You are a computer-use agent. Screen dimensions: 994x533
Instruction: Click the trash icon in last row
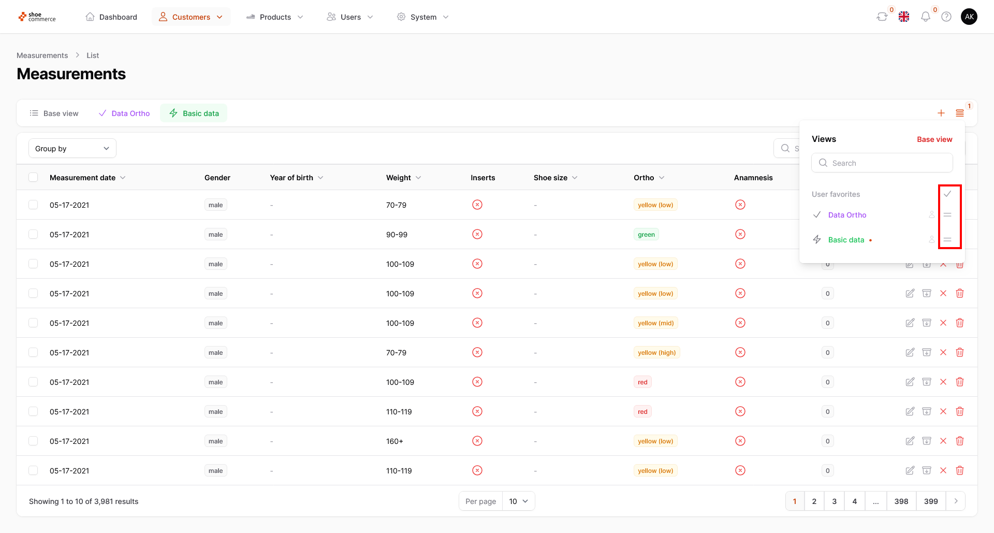pos(960,470)
